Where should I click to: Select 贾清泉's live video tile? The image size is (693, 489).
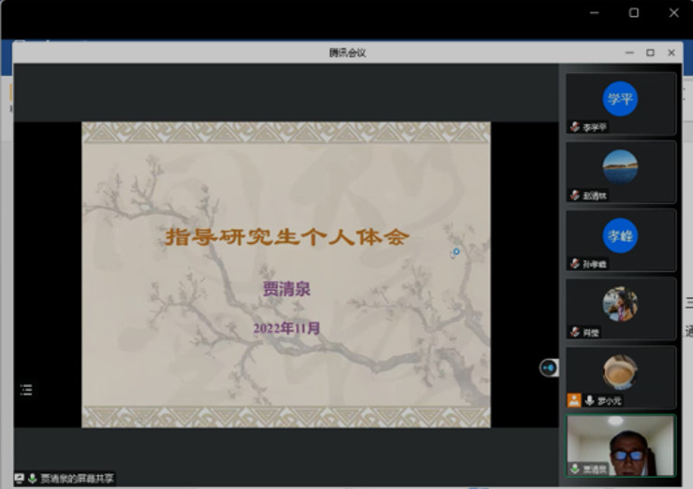pos(621,446)
